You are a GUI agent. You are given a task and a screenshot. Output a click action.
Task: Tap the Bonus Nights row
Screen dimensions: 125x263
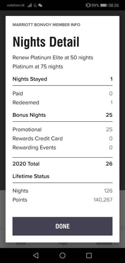pos(62,115)
